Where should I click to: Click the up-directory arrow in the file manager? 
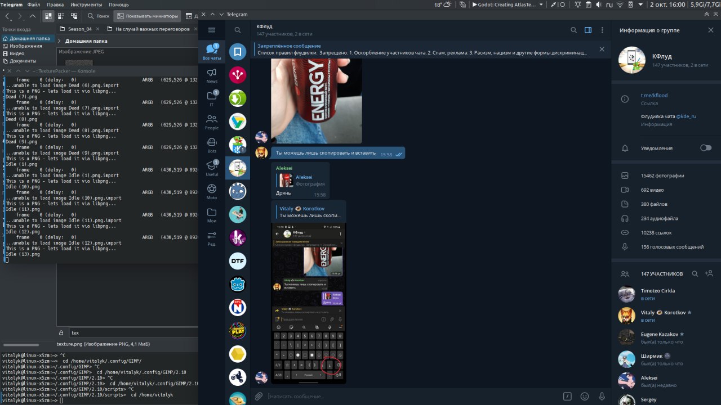point(33,16)
